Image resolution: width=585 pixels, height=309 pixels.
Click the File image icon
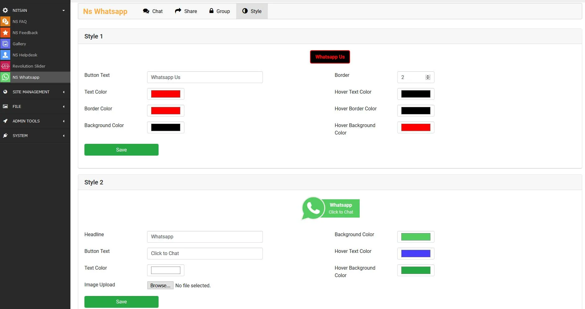pyautogui.click(x=5, y=106)
